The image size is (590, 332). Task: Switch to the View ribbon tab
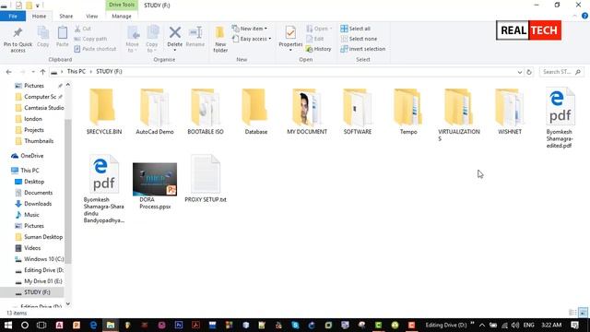click(92, 17)
